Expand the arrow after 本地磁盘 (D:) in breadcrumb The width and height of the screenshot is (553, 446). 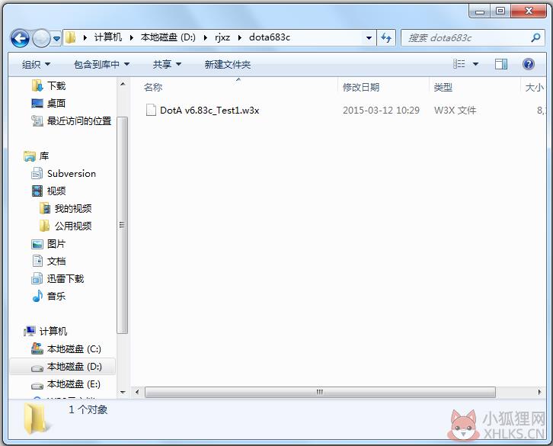click(x=205, y=37)
